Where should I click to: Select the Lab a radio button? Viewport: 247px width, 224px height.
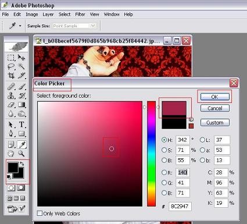[x=202, y=150]
